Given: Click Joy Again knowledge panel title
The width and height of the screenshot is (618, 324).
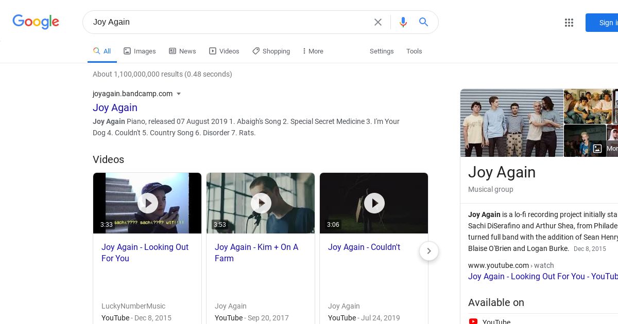Looking at the screenshot, I should 502,172.
